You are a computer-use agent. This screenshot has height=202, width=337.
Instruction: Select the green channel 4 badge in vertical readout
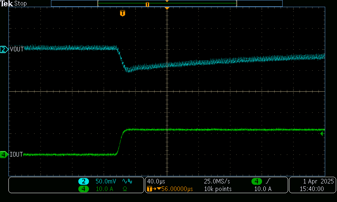83,189
